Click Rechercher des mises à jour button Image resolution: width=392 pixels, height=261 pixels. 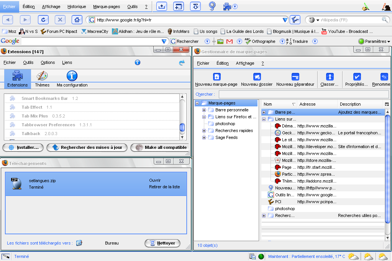click(x=87, y=147)
